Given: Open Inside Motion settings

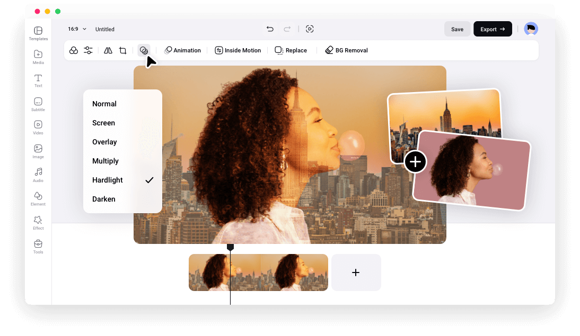Looking at the screenshot, I should (x=238, y=50).
